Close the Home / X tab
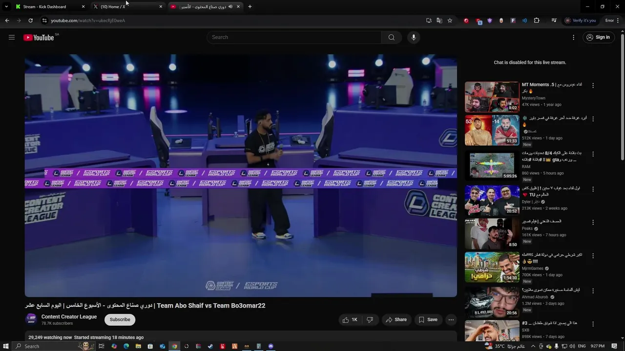Screen dimensions: 625x351 point(161,7)
